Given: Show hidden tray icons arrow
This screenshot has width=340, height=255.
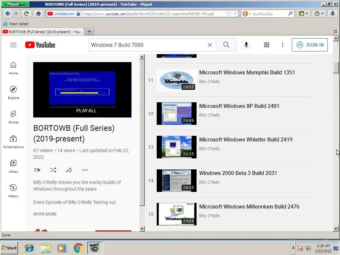Looking at the screenshot, I should (293, 248).
